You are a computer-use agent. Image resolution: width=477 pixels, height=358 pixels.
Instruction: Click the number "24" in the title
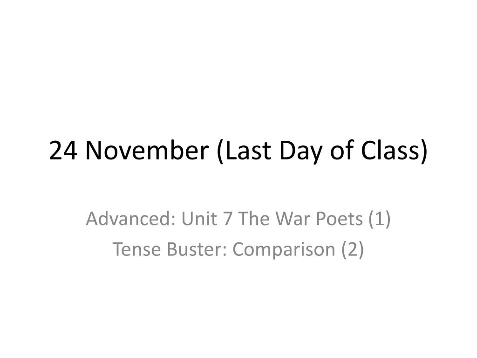pos(63,151)
